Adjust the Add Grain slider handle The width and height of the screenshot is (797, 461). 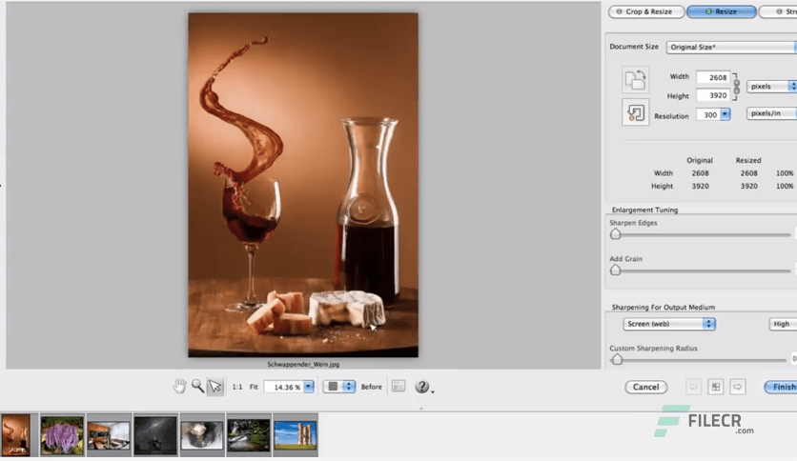coord(616,271)
